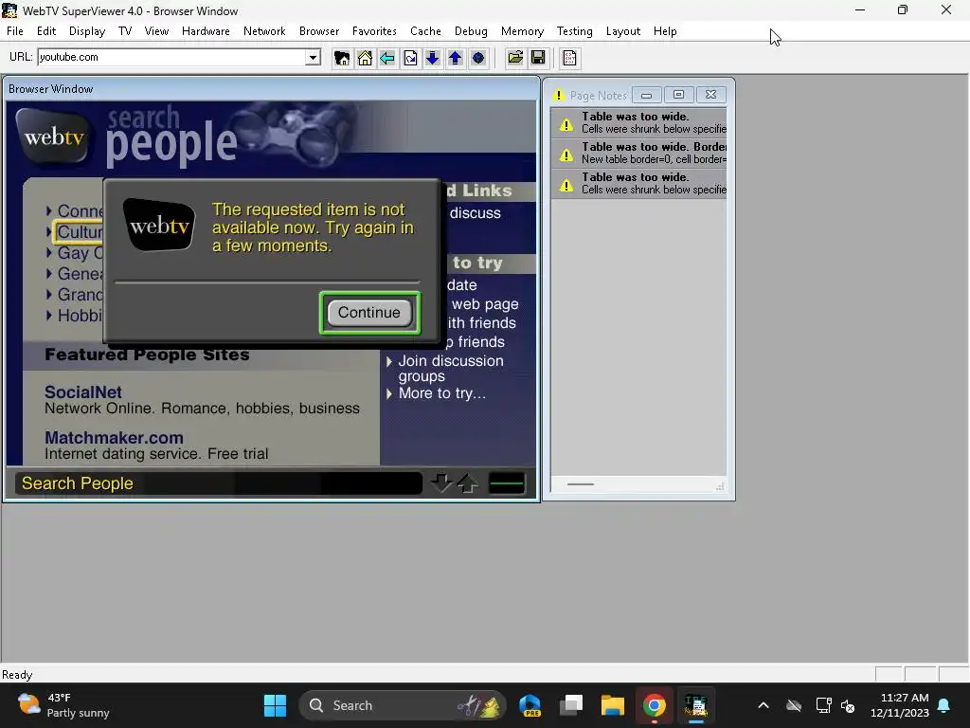Click the page source document toolbar icon

[x=569, y=58]
